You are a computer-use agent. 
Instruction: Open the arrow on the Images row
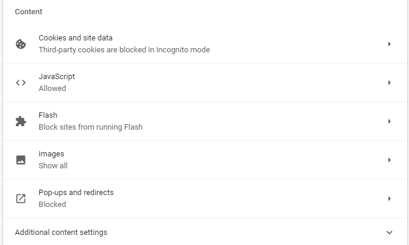tap(389, 160)
